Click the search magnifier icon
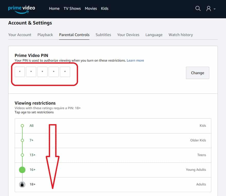The height and width of the screenshot is (196, 226). (x=198, y=8)
